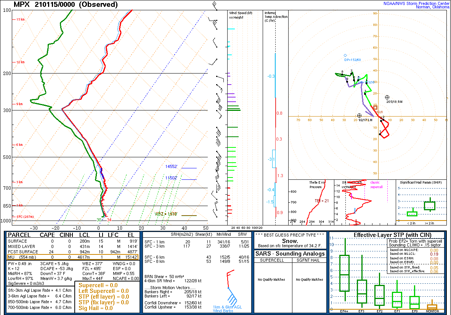Click the '15 km' height marker

pyautogui.click(x=20, y=19)
